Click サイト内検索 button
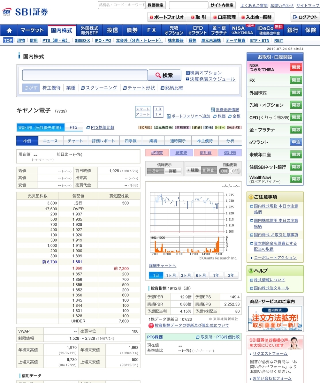The width and height of the screenshot is (320, 383). click(x=222, y=5)
